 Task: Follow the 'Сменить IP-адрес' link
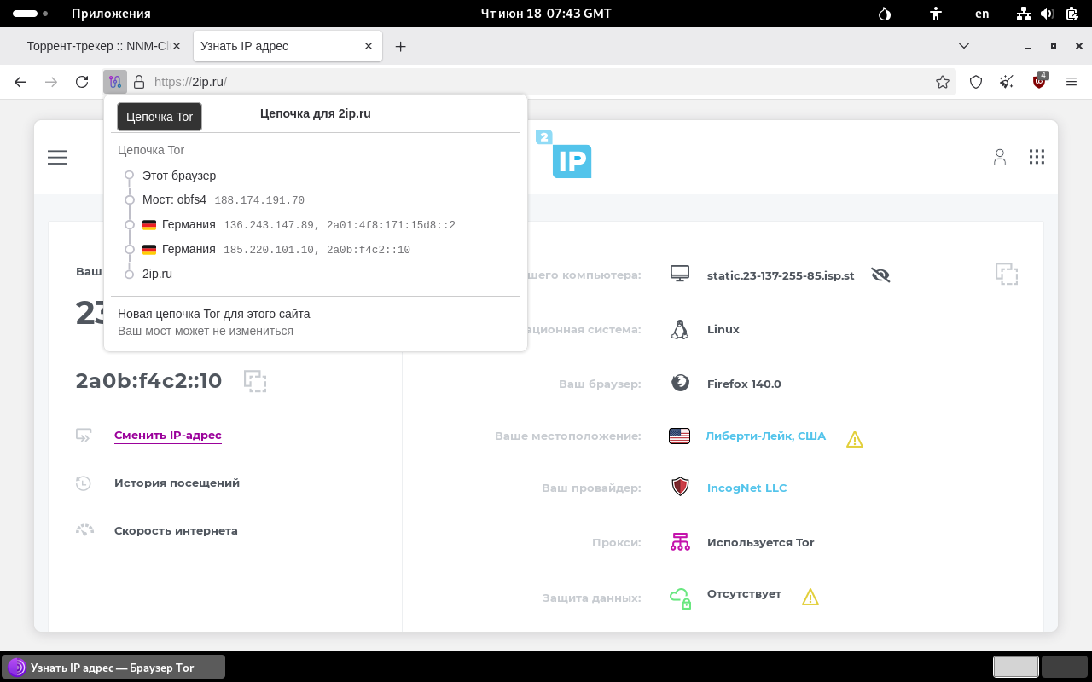coord(168,435)
